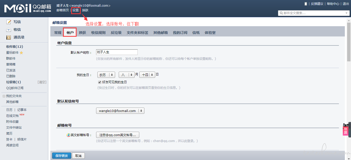Viewport: 351px width, 160px height.
Task: Toggle 好友可见我的生日 checkbox
Action: 99,82
